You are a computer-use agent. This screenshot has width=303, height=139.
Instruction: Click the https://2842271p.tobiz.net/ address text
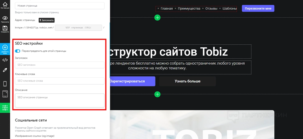pos(35,28)
